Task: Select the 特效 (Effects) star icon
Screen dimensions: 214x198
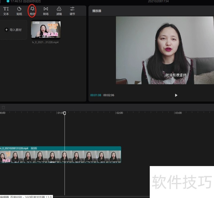Action: pyautogui.click(x=32, y=9)
